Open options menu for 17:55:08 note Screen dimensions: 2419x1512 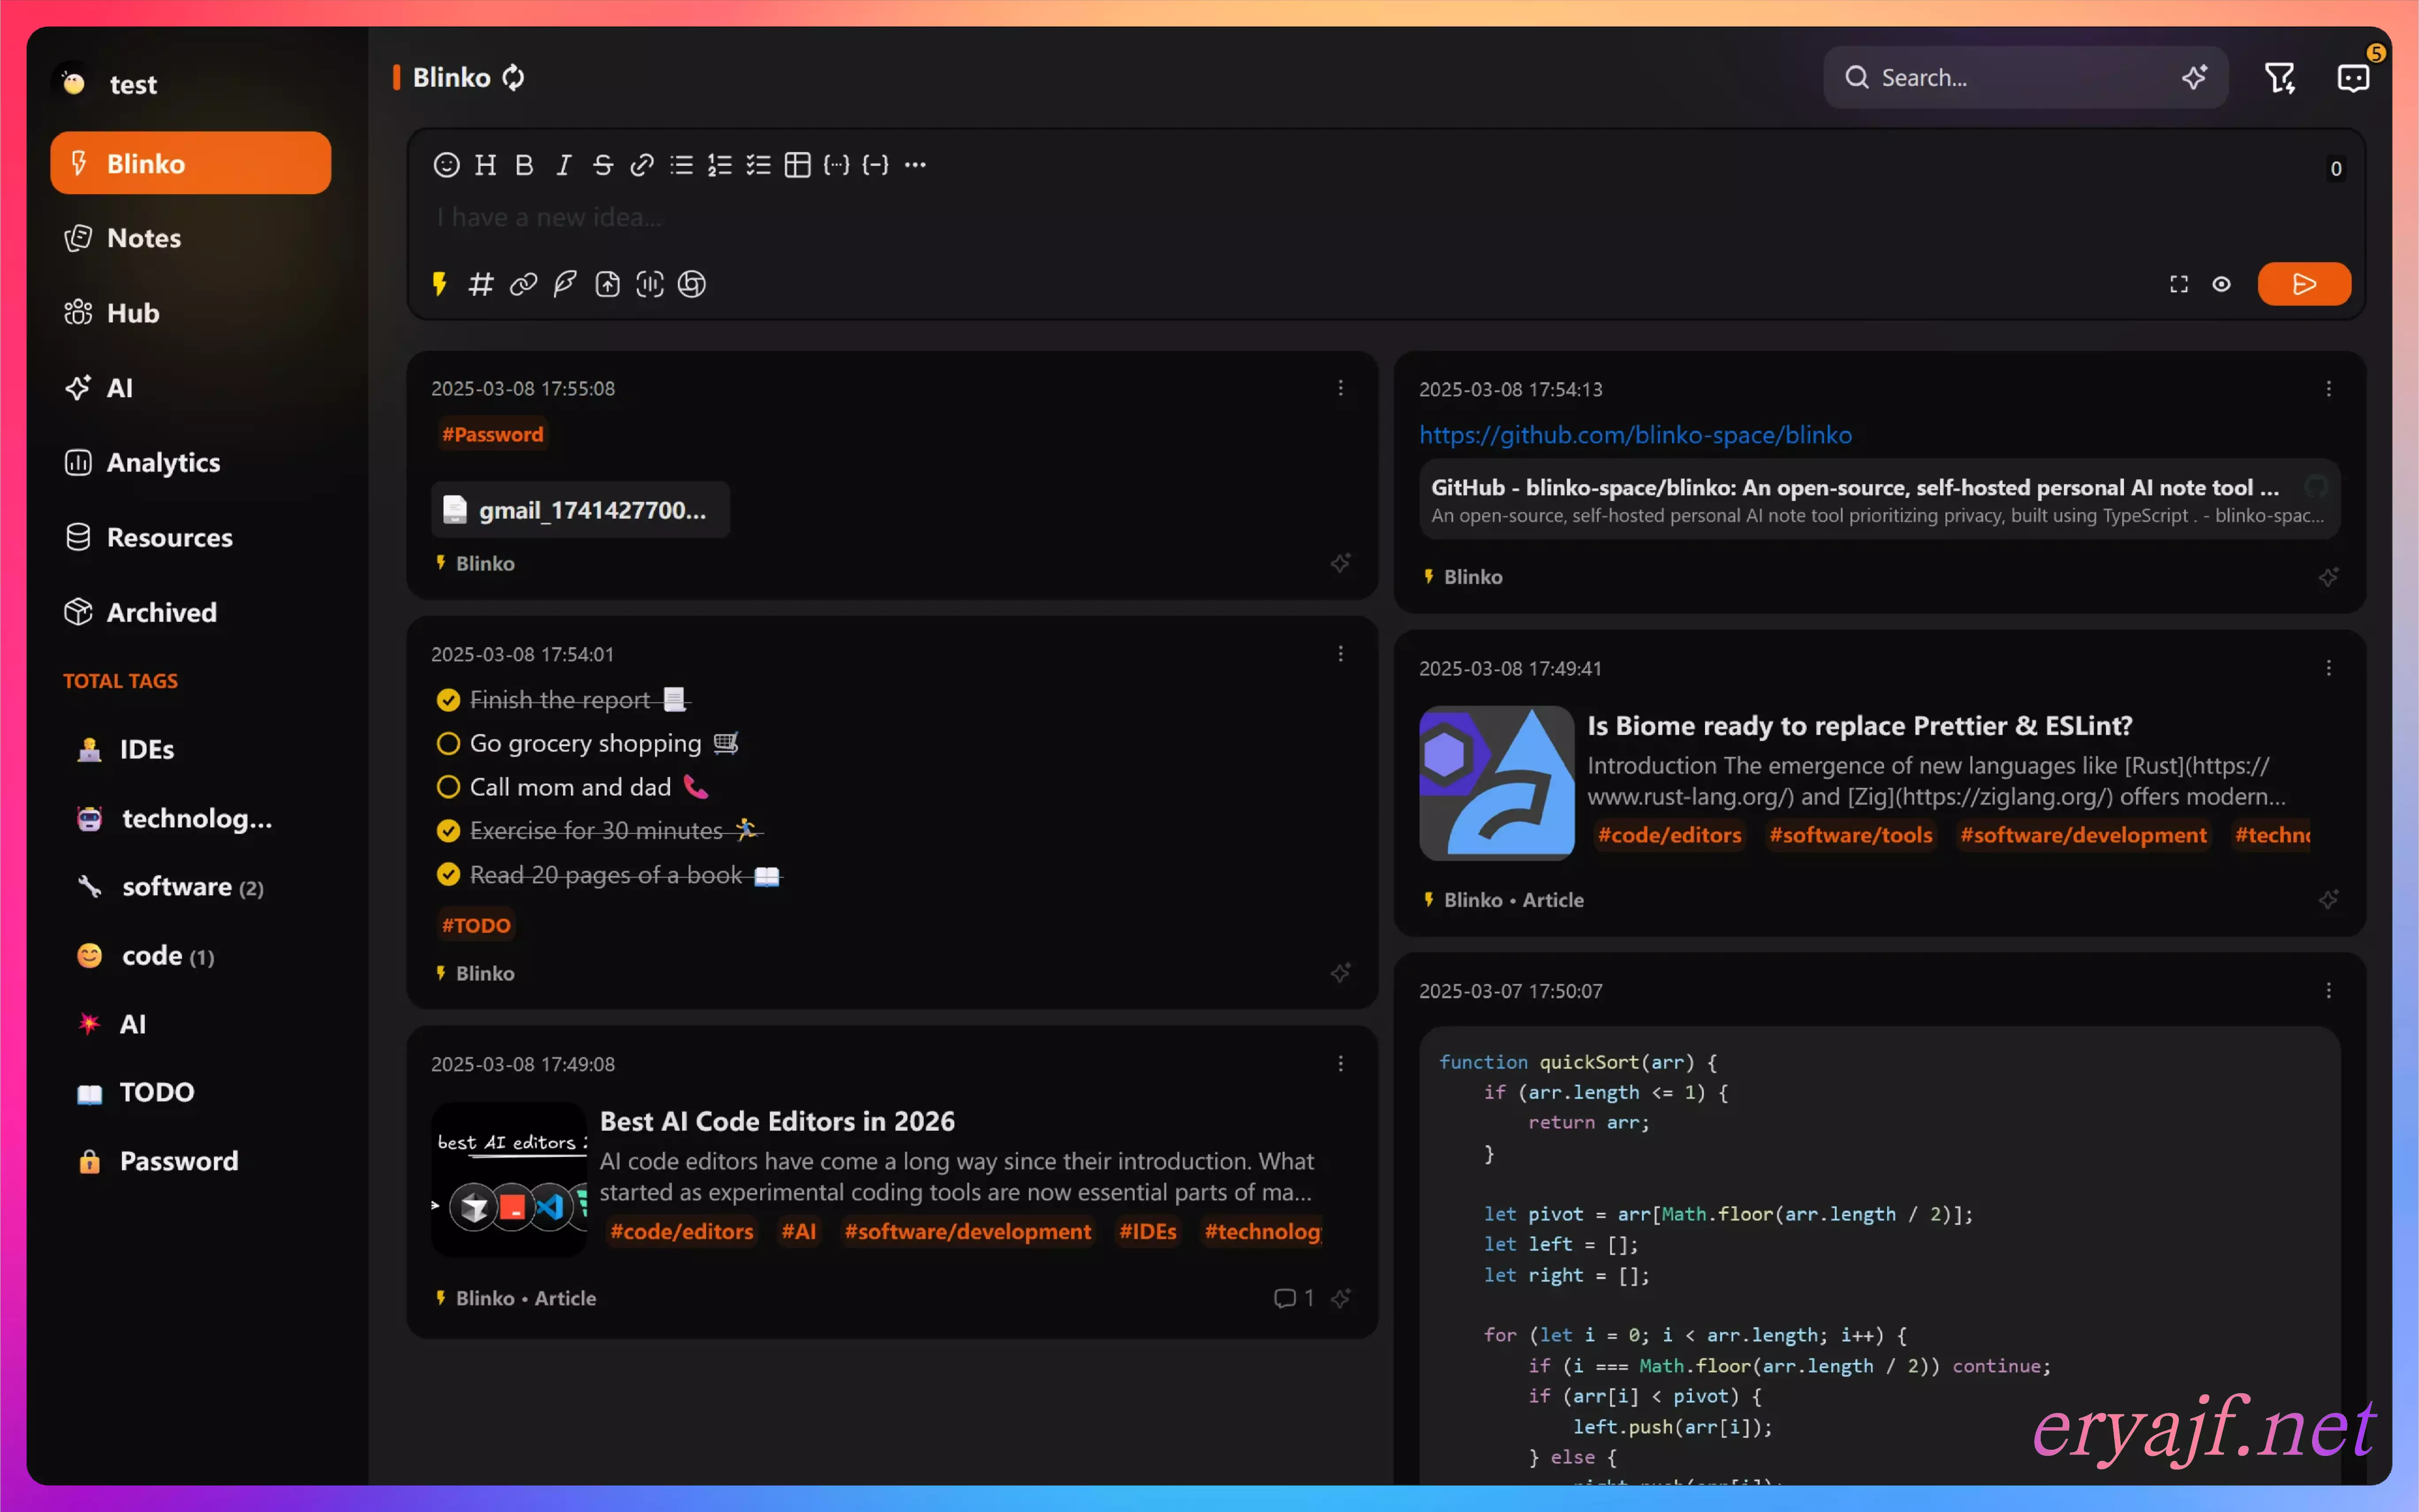pos(1341,388)
